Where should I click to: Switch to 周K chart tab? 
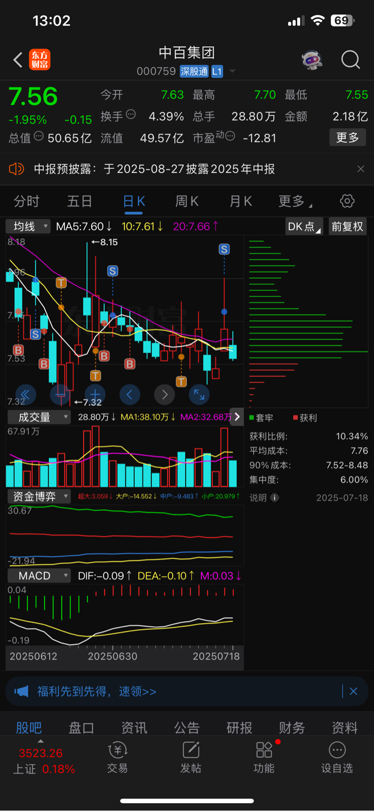point(187,201)
